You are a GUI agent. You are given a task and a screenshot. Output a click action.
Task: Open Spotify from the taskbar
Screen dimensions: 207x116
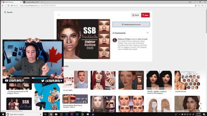(x=82, y=114)
